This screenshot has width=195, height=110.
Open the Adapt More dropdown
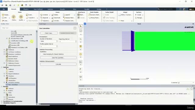coord(132,21)
